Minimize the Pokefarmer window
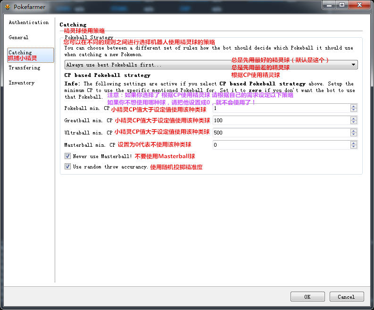Screen dimensions: 374x310 (x=329, y=5)
